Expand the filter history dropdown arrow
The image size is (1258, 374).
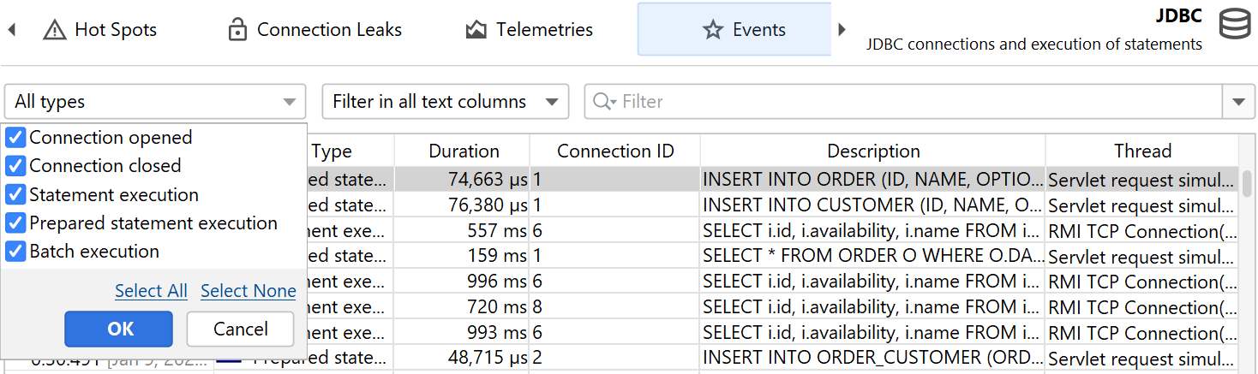tap(1237, 102)
